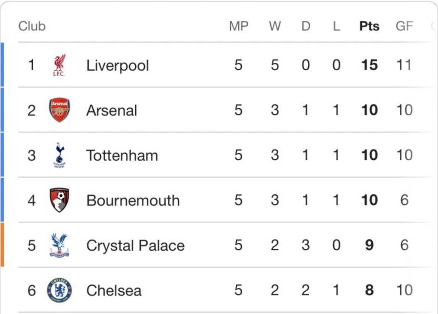Click the GF column header
Image resolution: width=438 pixels, height=314 pixels.
tap(404, 26)
